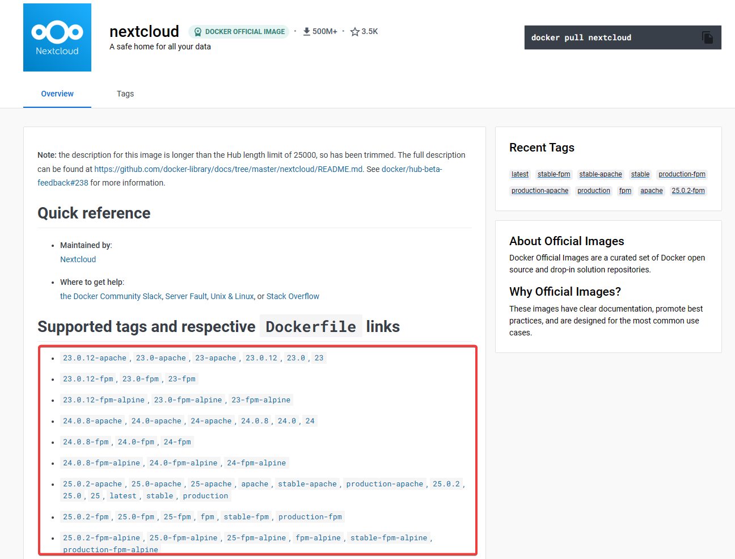Click the Why Official Images? heading
Screen dimensions: 735x559
565,292
